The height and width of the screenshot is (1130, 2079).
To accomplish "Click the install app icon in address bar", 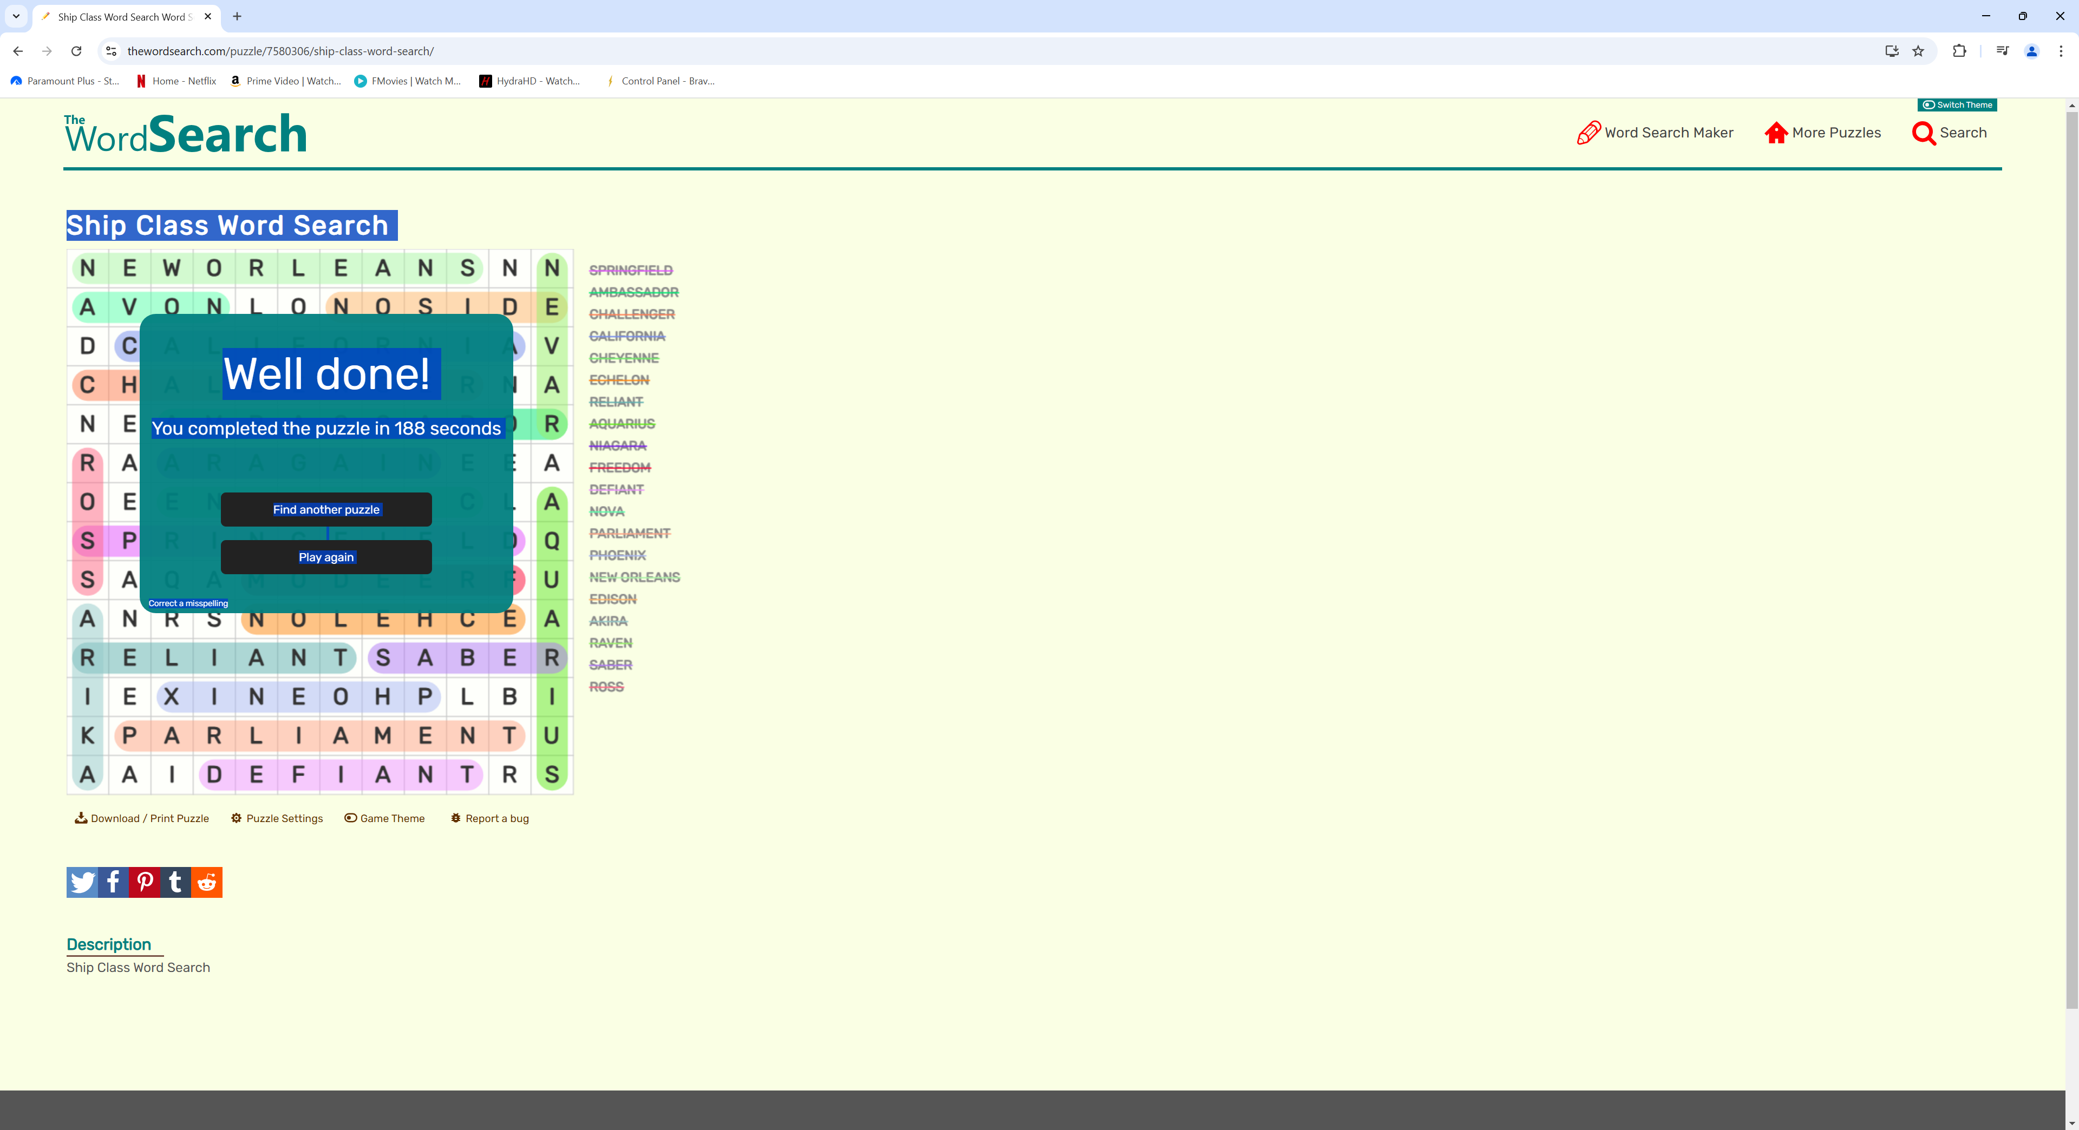I will (x=1892, y=51).
